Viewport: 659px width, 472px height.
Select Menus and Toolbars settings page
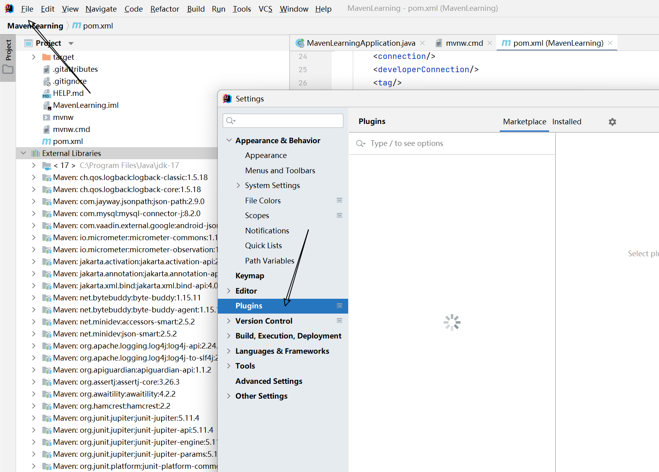point(280,170)
